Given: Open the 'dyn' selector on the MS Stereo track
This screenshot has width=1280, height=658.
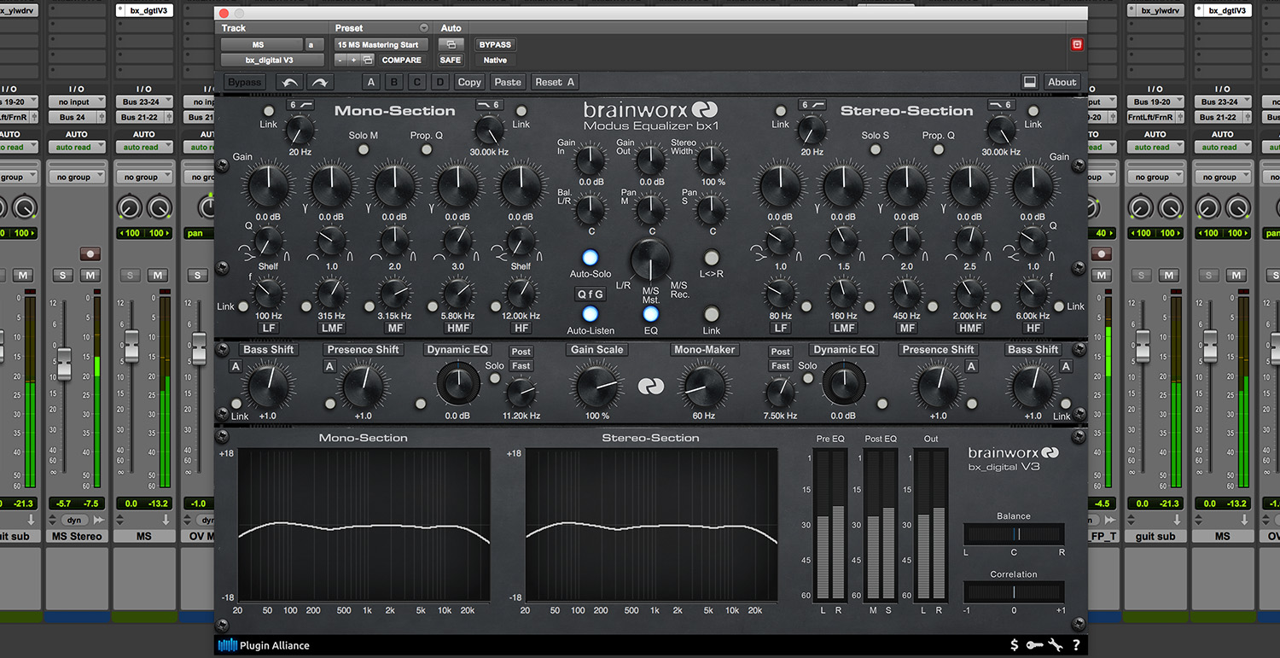Looking at the screenshot, I should (75, 520).
